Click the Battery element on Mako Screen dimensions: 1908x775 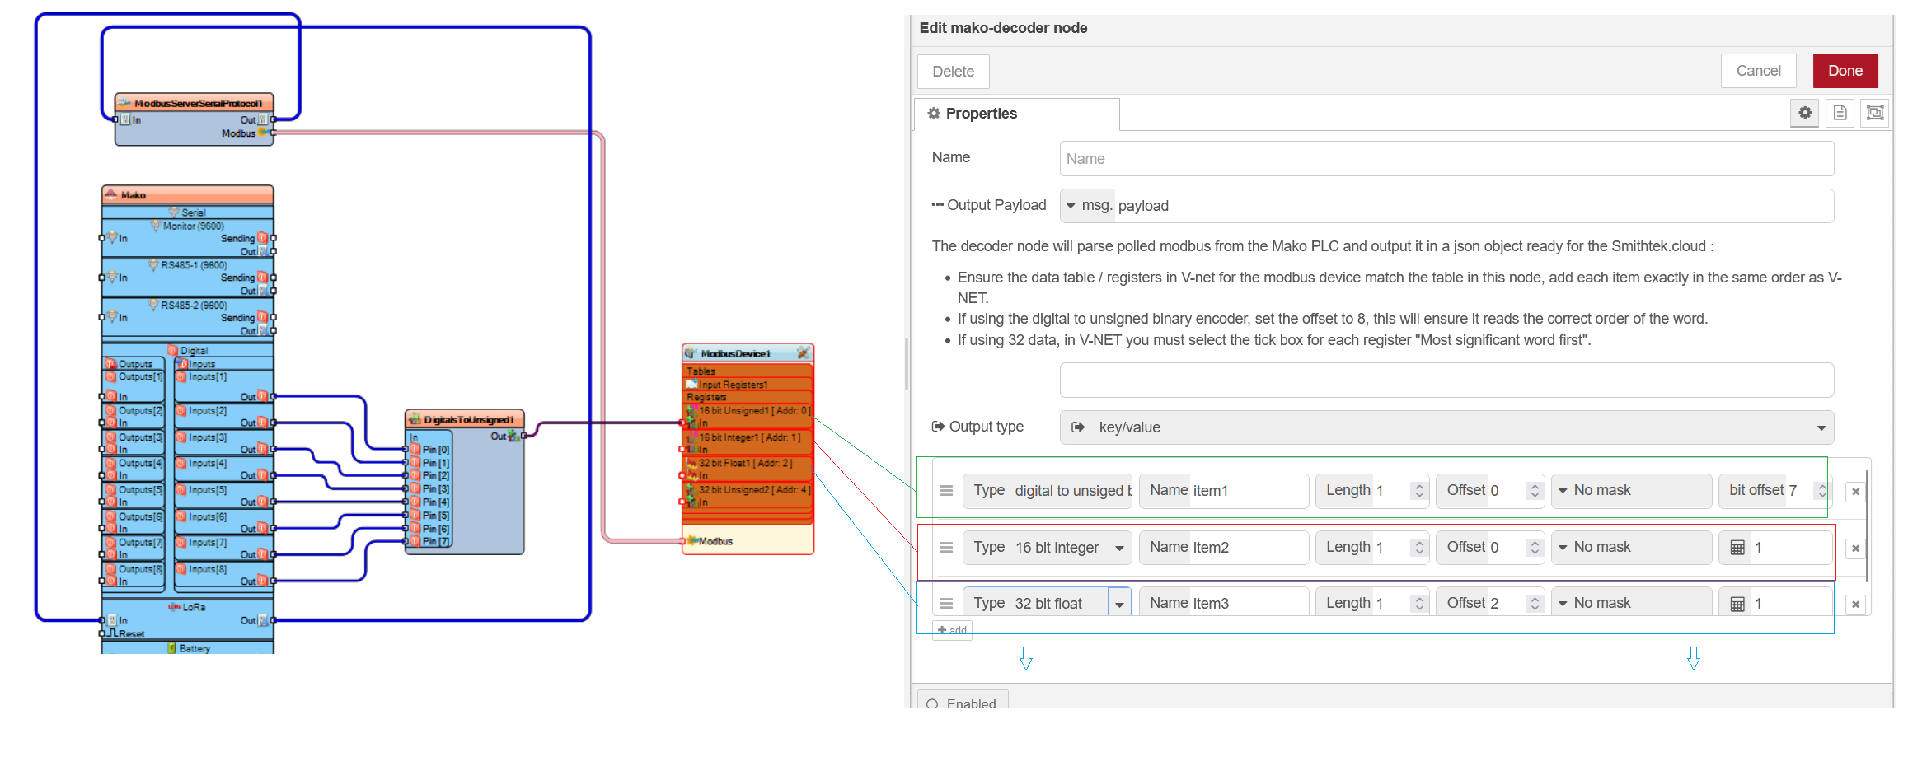188,648
